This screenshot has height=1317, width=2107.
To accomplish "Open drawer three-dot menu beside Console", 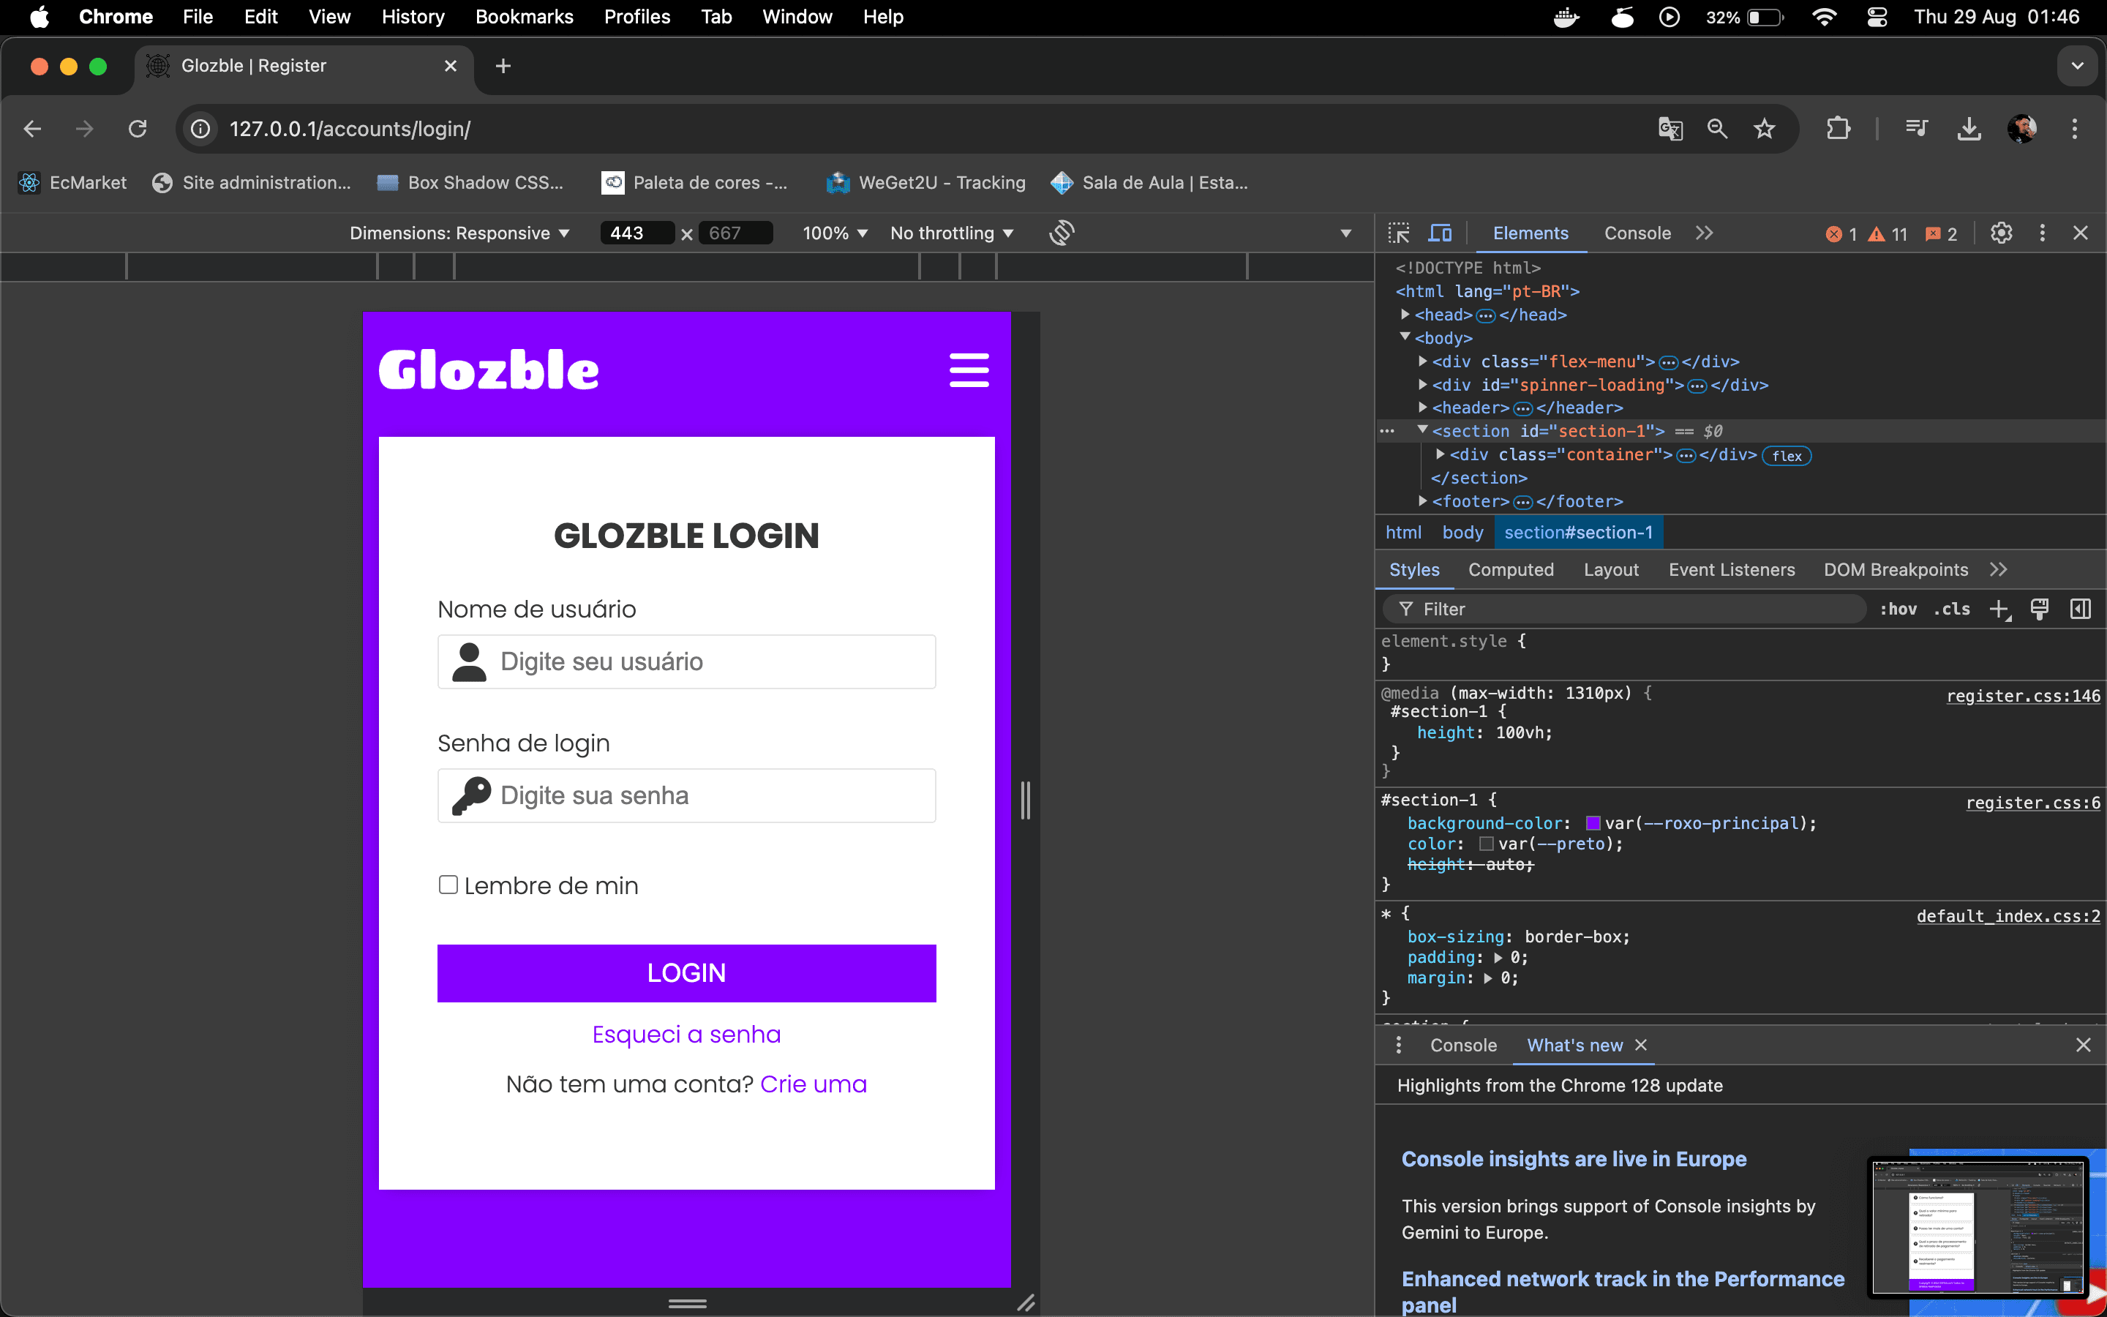I will coord(1398,1046).
